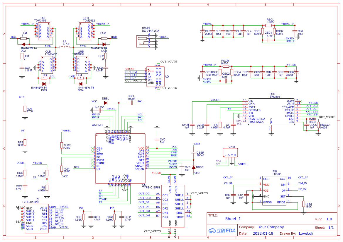Select the CO TYPE-C16PIN connector block
The width and height of the screenshot is (343, 242).
coord(173,206)
